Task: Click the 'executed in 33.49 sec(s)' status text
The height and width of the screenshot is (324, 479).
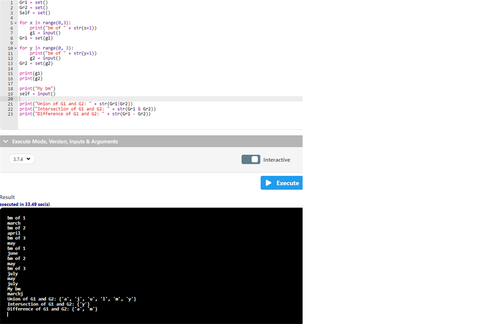Action: 25,204
